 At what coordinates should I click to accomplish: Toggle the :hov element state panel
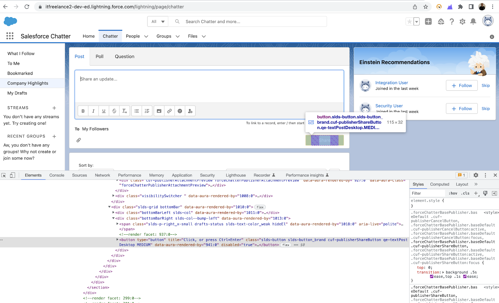coord(453,193)
